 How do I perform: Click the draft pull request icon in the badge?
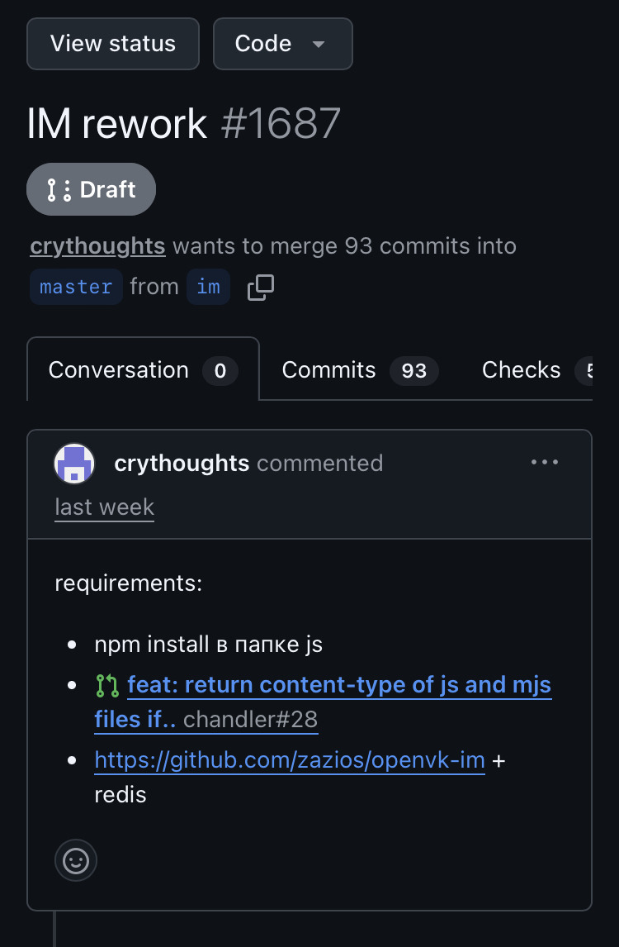tap(59, 189)
